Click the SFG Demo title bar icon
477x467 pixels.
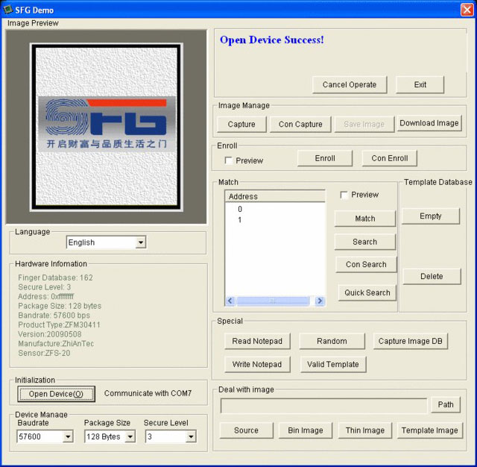(8, 10)
